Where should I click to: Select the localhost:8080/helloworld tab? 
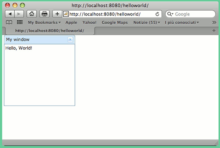pyautogui.click(x=50, y=31)
